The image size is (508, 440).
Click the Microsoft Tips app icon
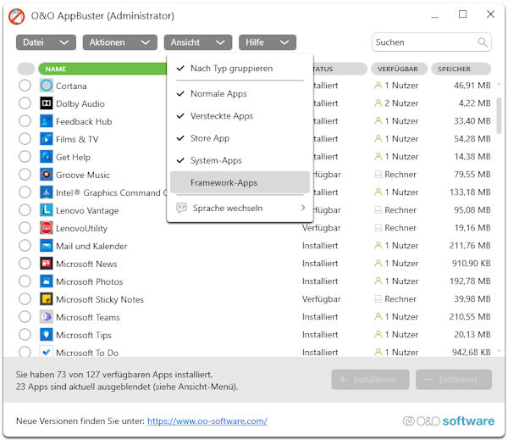click(47, 335)
